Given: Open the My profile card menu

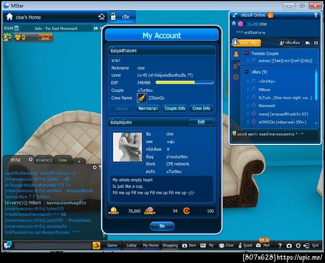Looking at the screenshot, I should click(207, 245).
